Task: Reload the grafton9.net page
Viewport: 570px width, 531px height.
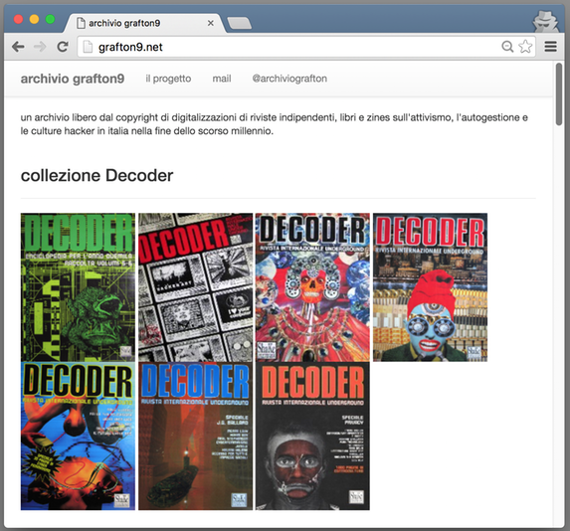Action: pyautogui.click(x=63, y=47)
